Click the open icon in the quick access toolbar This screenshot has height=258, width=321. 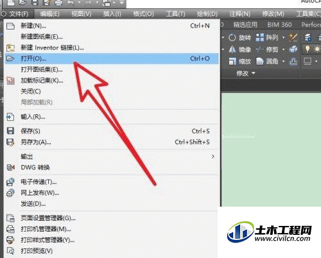coord(22,3)
